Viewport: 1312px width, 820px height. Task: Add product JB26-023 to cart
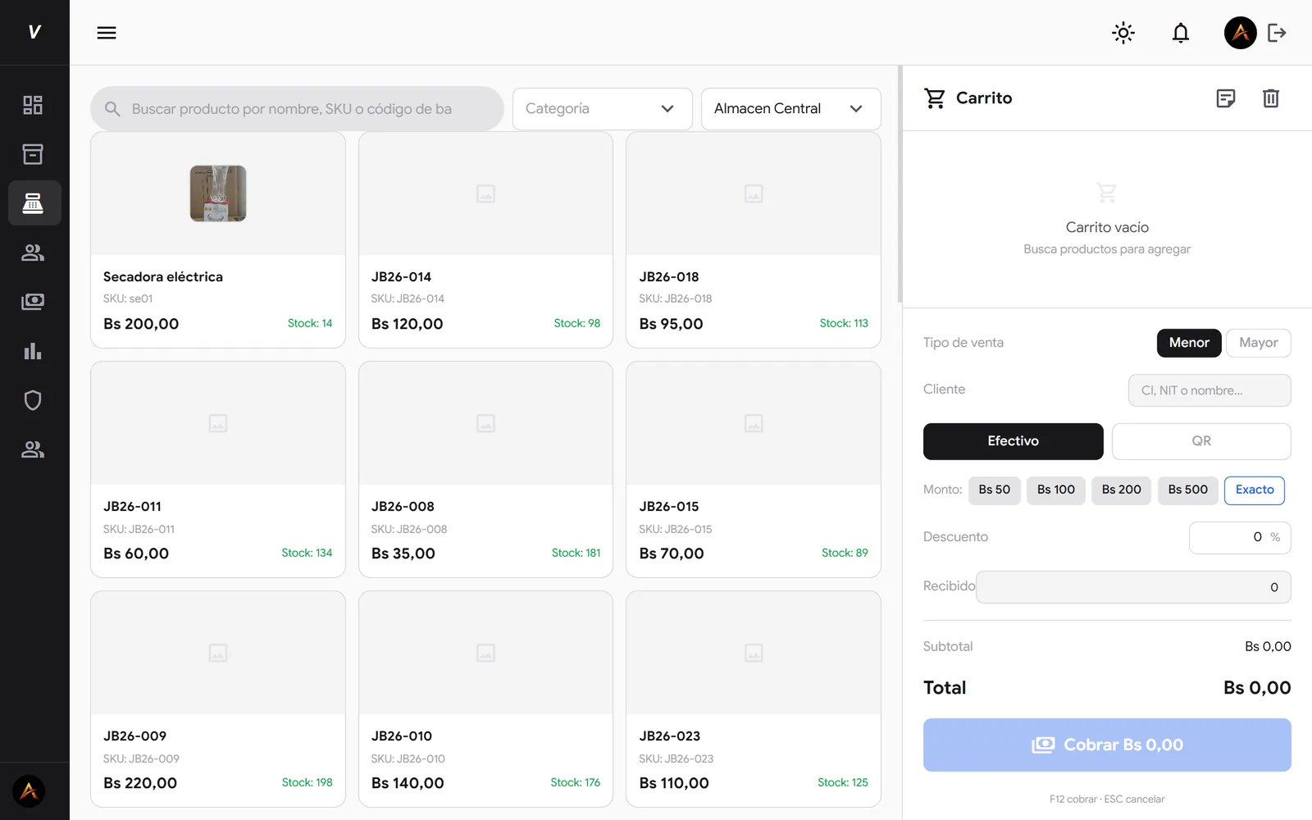pyautogui.click(x=754, y=699)
